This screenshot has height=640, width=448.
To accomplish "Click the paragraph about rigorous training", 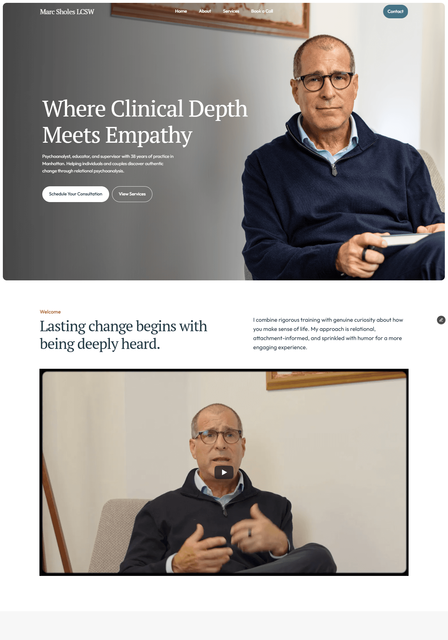I will 328,334.
